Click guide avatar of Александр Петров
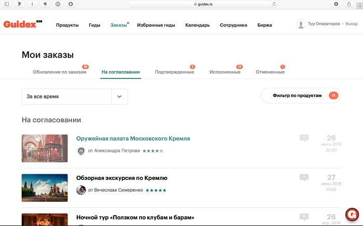363x226 pixels. click(81, 151)
